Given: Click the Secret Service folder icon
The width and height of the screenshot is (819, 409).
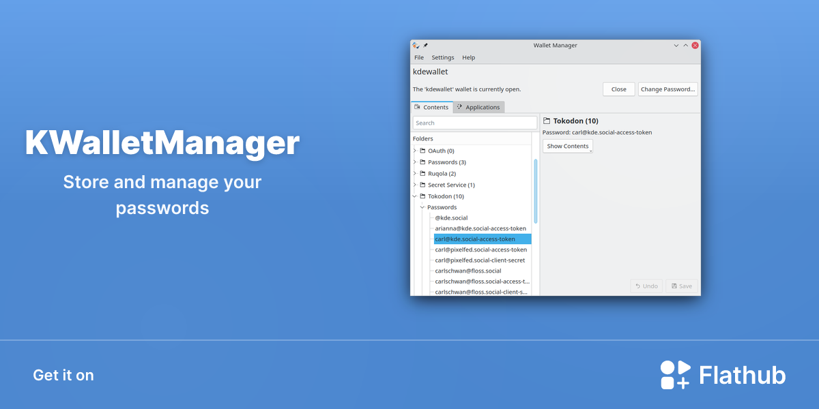Looking at the screenshot, I should 422,185.
